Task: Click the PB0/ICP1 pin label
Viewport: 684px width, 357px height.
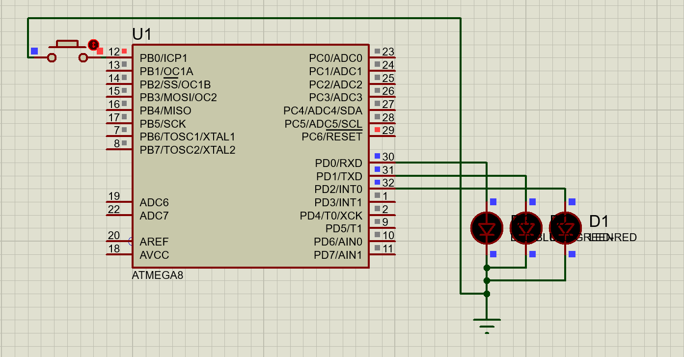Action: [x=164, y=58]
